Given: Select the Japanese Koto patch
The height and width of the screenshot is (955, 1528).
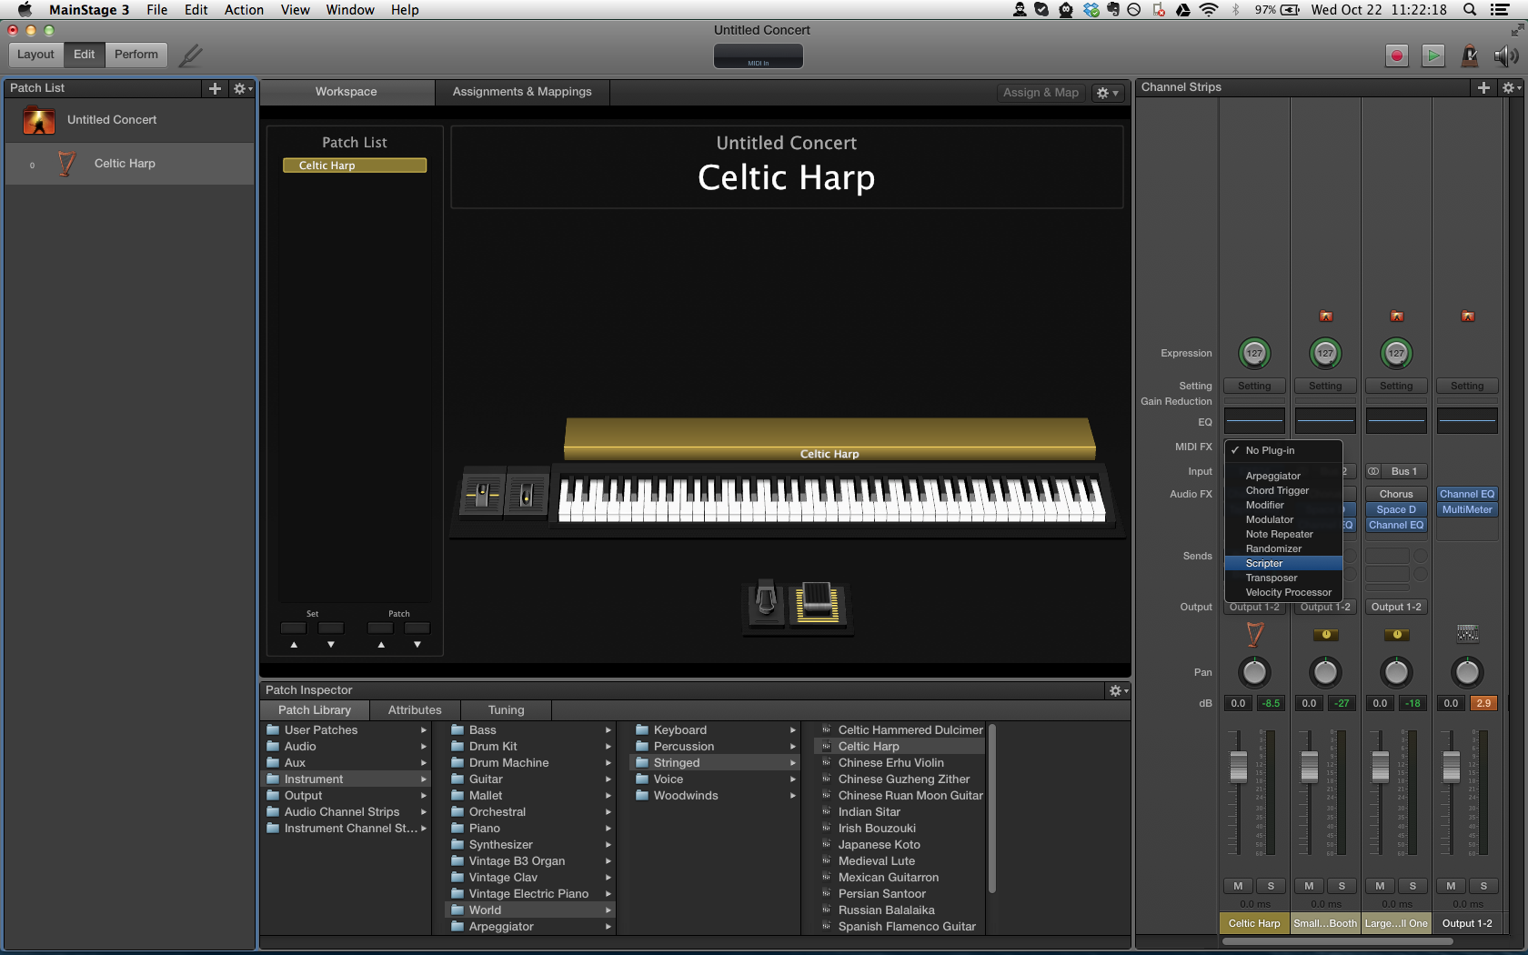Looking at the screenshot, I should tap(900, 845).
